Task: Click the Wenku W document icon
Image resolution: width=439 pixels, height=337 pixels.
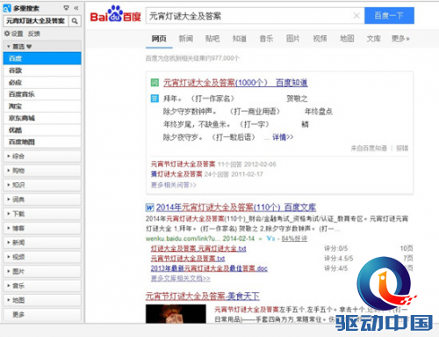Action: 149,208
